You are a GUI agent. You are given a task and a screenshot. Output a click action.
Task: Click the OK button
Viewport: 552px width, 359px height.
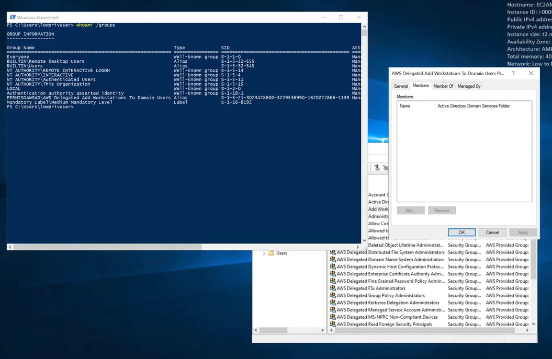point(461,233)
